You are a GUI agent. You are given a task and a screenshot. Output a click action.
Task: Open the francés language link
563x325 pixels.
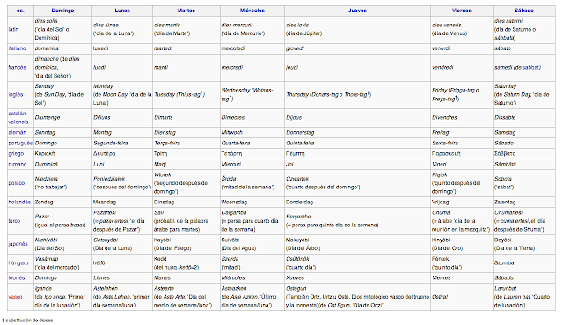[x=17, y=67]
